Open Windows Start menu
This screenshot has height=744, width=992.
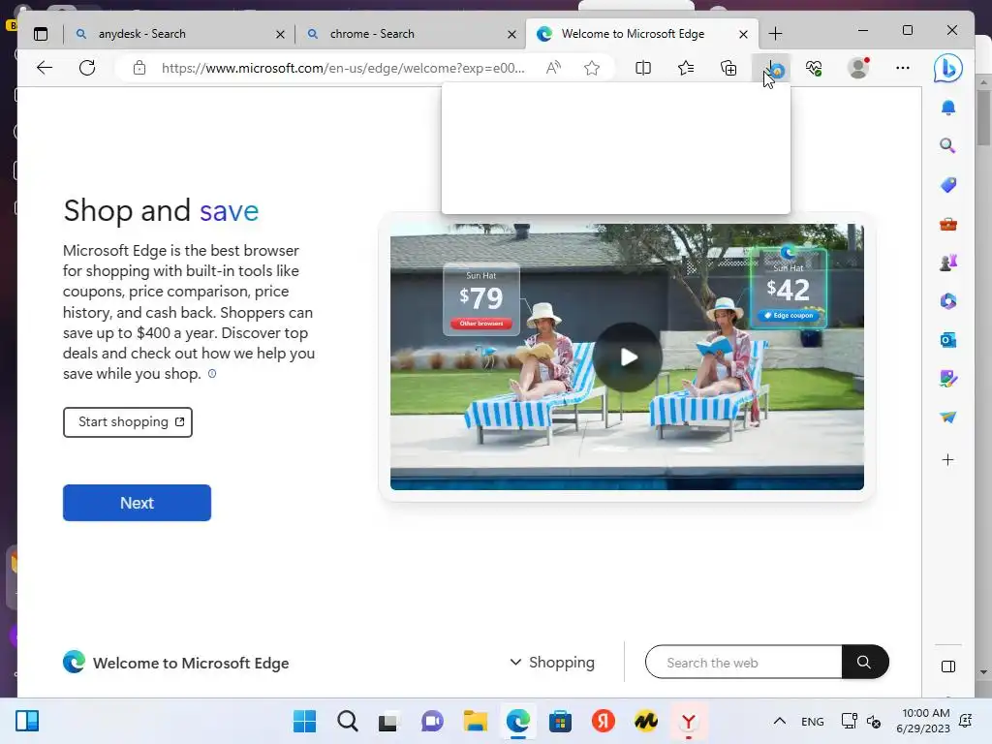304,721
